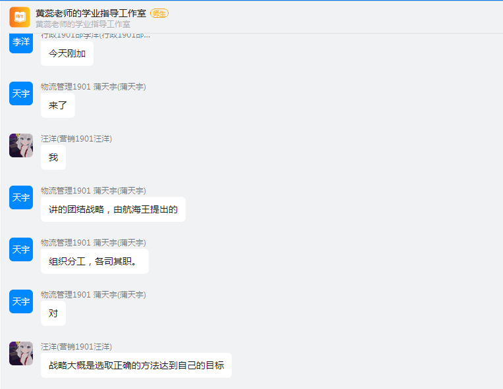The height and width of the screenshot is (389, 503).
Task: Click 汪洋 anime avatar beside the 我 message
Action: pos(21,145)
